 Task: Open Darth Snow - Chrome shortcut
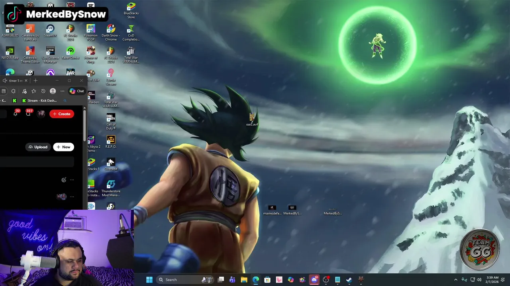click(111, 33)
